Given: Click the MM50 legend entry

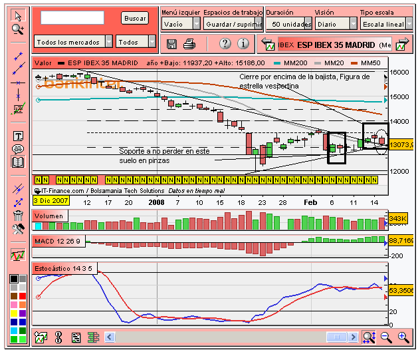Looking at the screenshot, I should [366, 63].
